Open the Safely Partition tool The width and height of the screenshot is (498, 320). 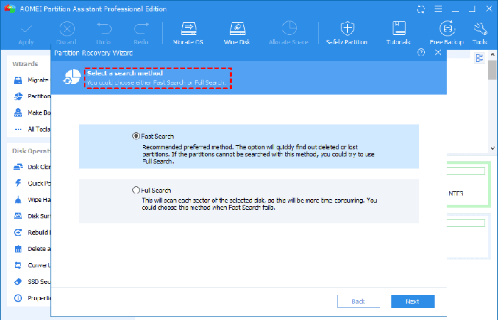tap(347, 33)
